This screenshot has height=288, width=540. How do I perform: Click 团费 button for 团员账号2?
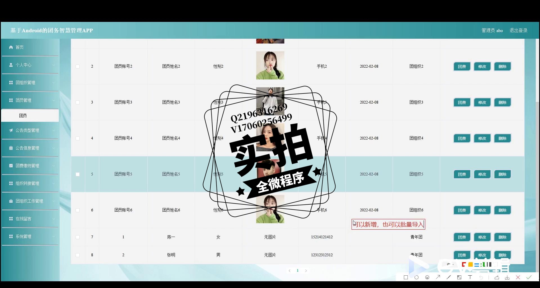462,67
